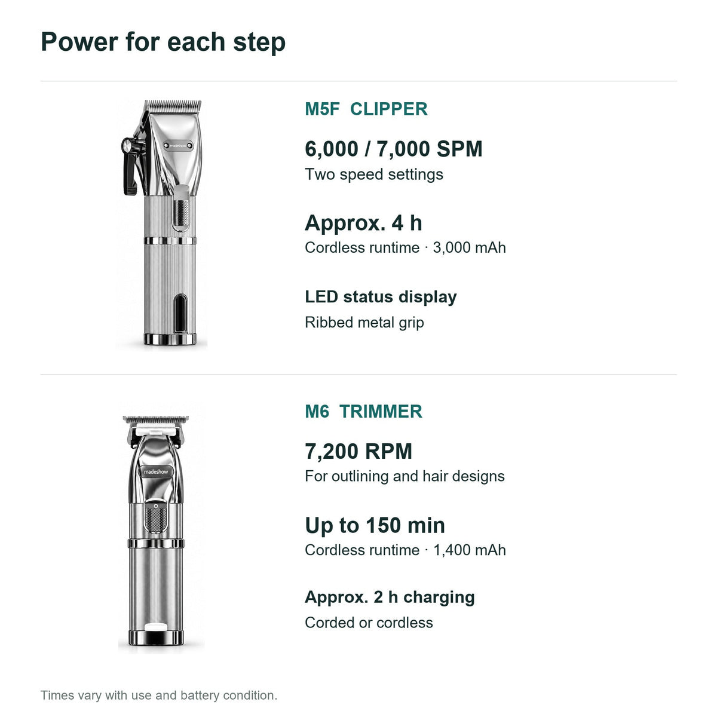Image resolution: width=717 pixels, height=717 pixels.
Task: Click the 'LED status display' label
Action: tap(381, 297)
